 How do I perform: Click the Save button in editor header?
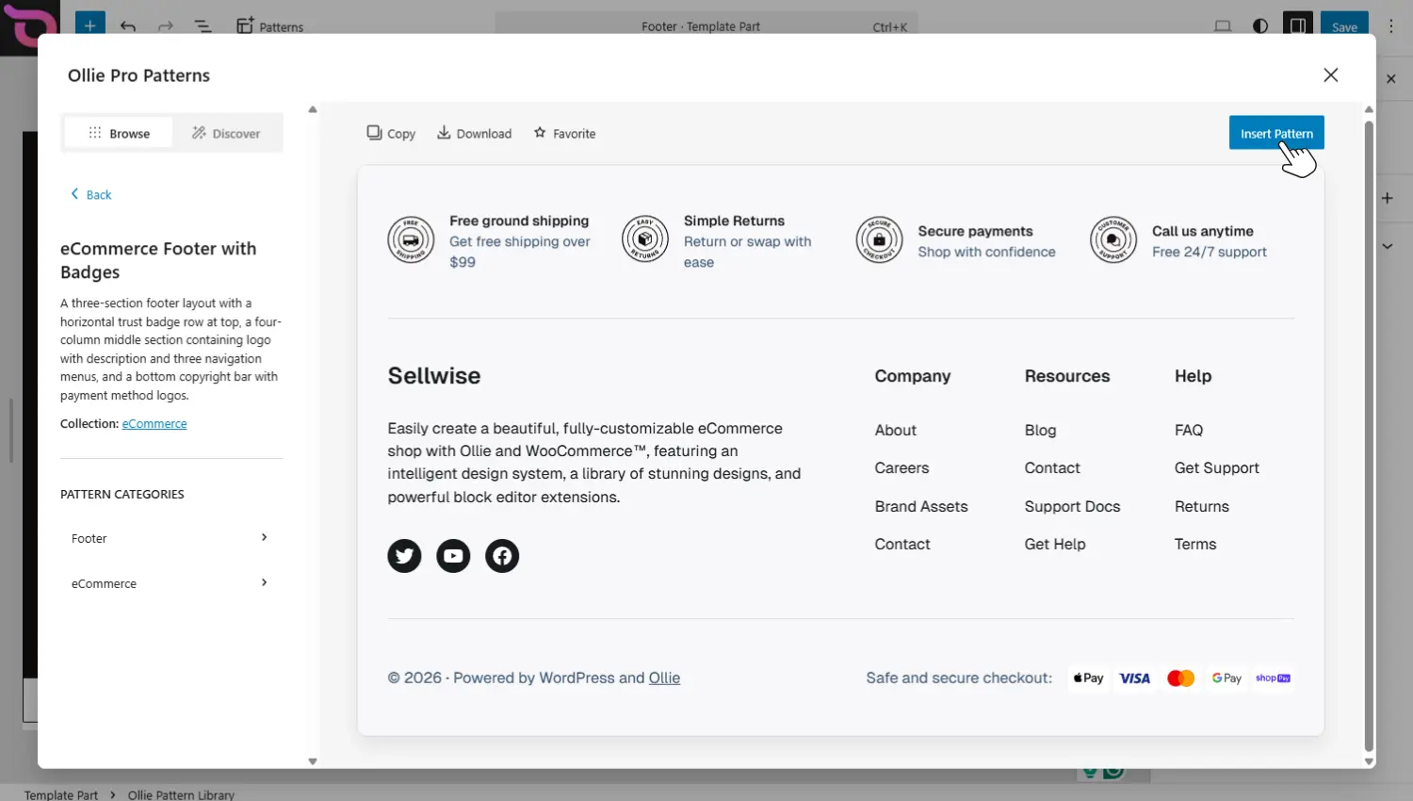tap(1344, 25)
